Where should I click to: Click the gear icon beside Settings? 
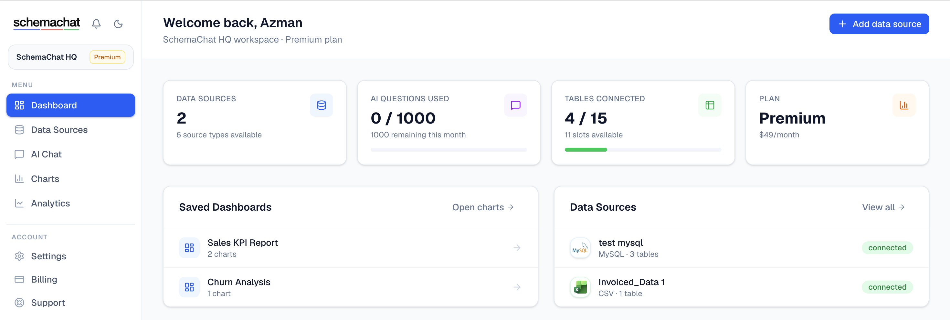coord(19,256)
